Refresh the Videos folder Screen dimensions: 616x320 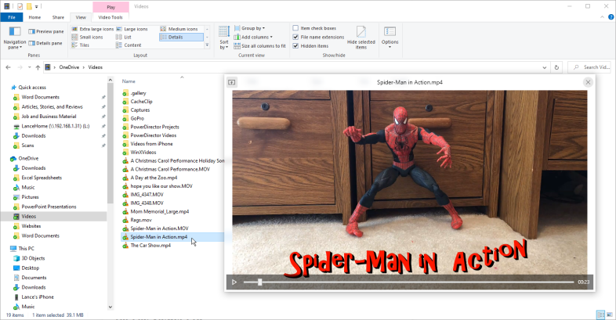(x=556, y=67)
